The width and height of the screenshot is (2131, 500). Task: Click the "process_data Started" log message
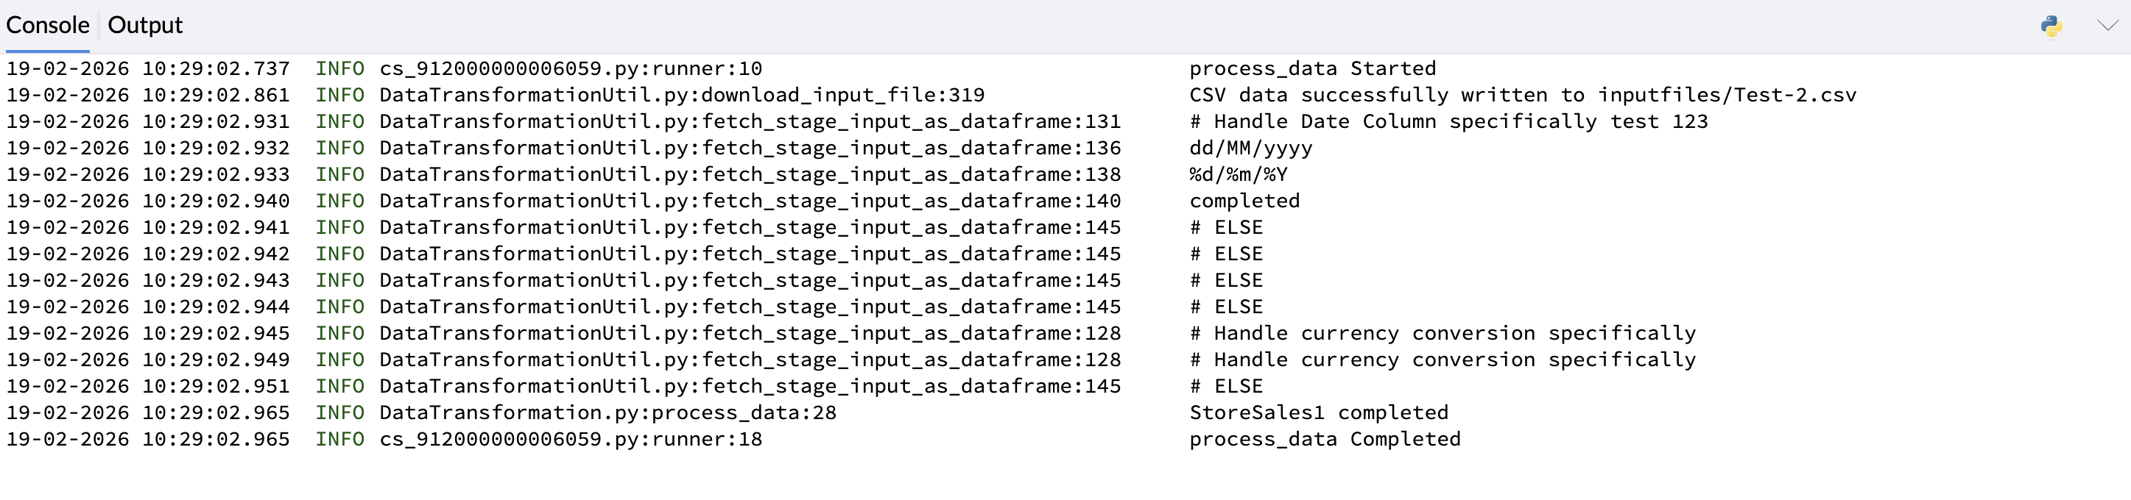[x=1312, y=68]
